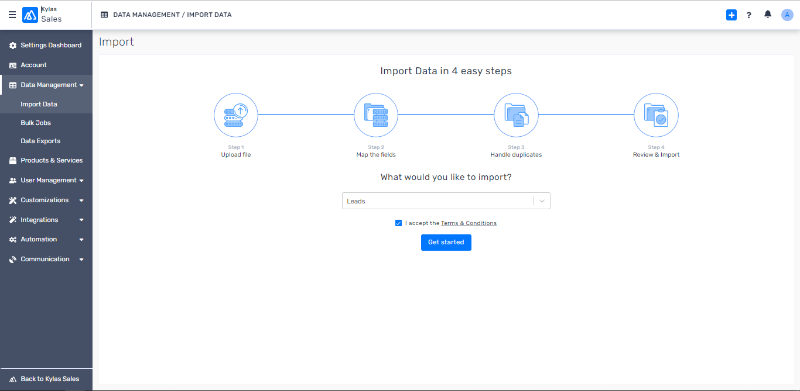
Task: Open the notifications bell
Action: [768, 15]
